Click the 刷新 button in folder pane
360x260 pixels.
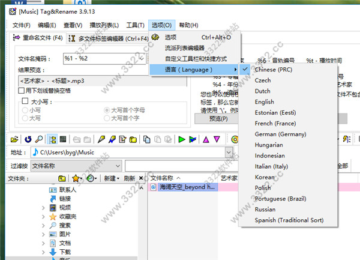pos(129,178)
